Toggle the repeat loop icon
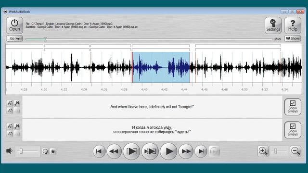Image resolution: width=308 pixels, height=173 pixels. (45, 151)
